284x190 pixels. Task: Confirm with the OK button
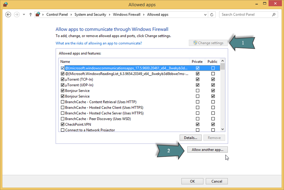point(192,181)
